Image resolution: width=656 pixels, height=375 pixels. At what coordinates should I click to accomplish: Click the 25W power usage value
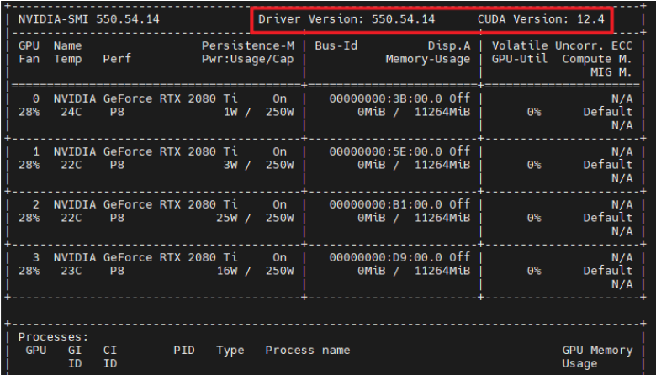tap(227, 218)
